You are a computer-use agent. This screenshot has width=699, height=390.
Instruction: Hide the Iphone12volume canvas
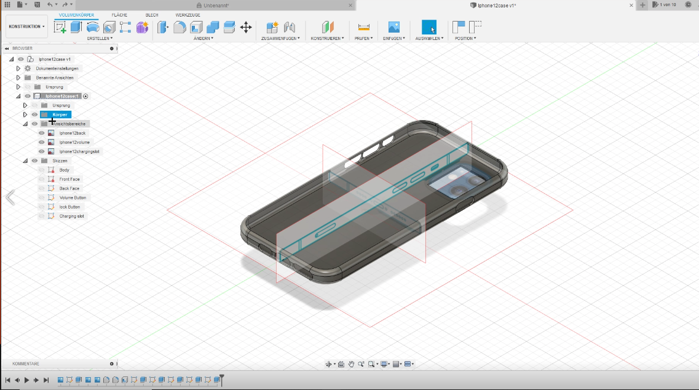point(41,142)
